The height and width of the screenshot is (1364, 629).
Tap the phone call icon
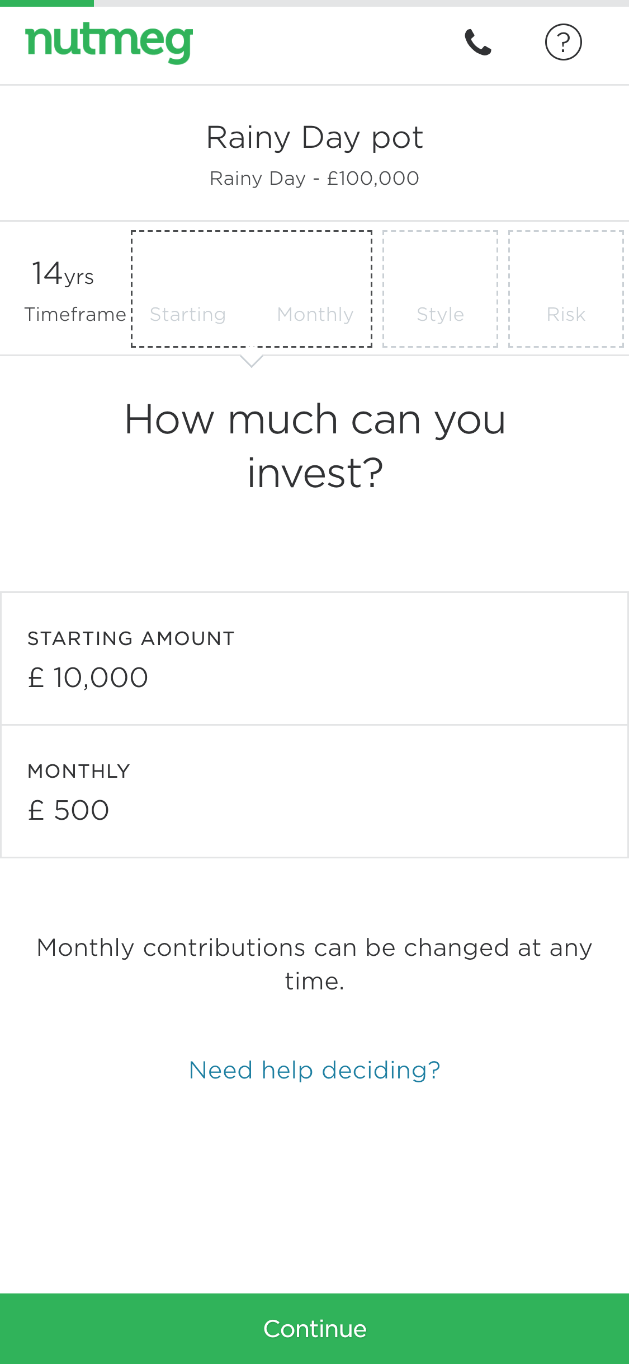coord(478,43)
